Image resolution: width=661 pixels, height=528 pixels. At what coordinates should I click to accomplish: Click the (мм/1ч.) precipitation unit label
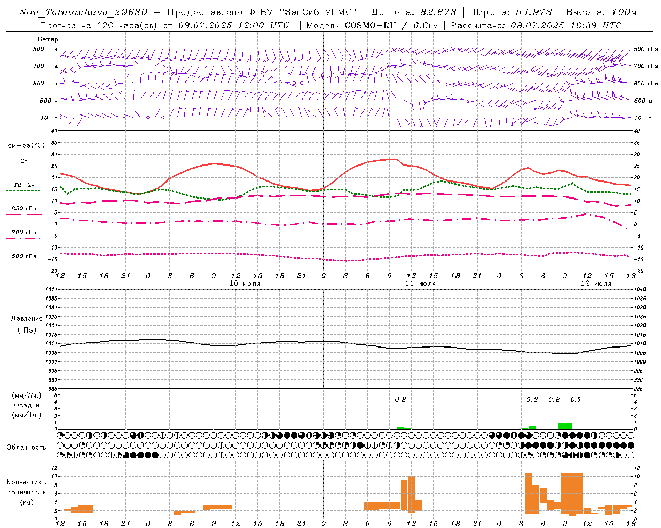tap(27, 415)
